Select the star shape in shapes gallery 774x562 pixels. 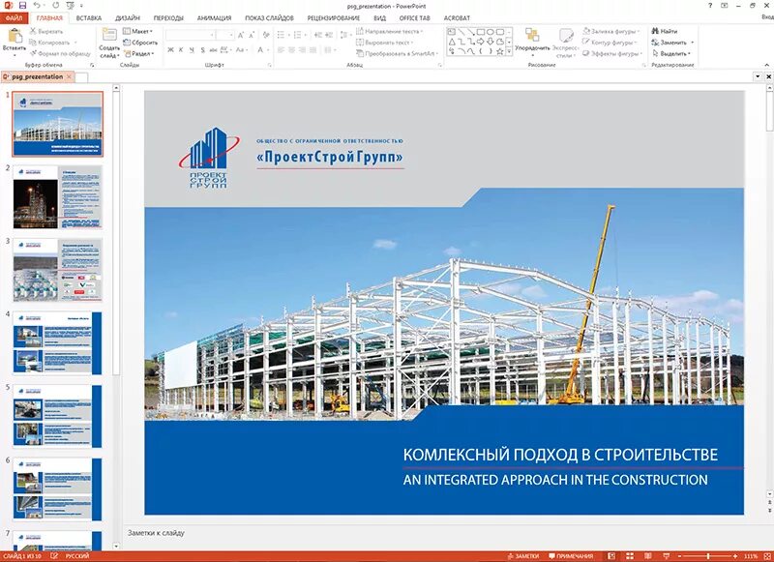(499, 51)
